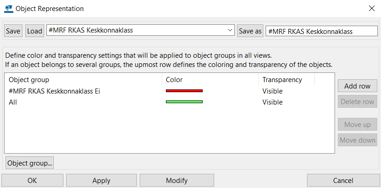Click the Load button
The image size is (381, 188).
(x=34, y=31)
